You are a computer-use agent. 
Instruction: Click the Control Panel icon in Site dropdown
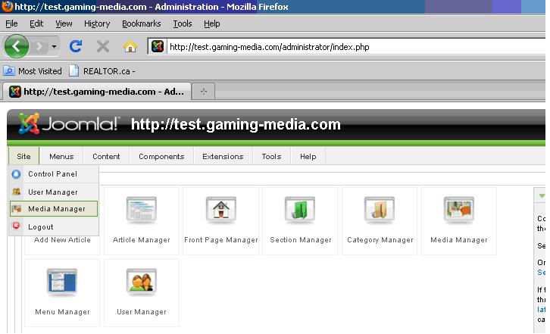coord(16,174)
